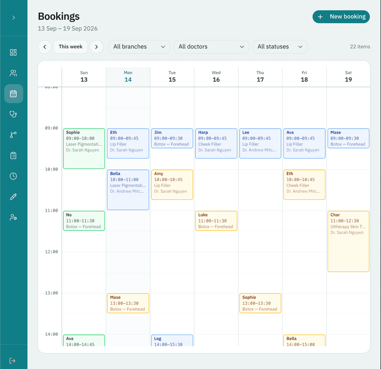Open Mase's Monday 13:00–13:30 Botox booking
Screen dimensions: 381x369
click(128, 303)
